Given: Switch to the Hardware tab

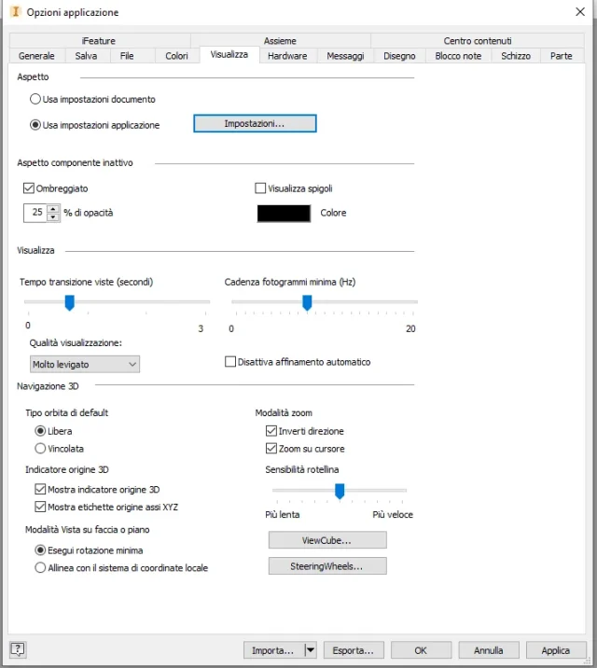Looking at the screenshot, I should coord(287,56).
